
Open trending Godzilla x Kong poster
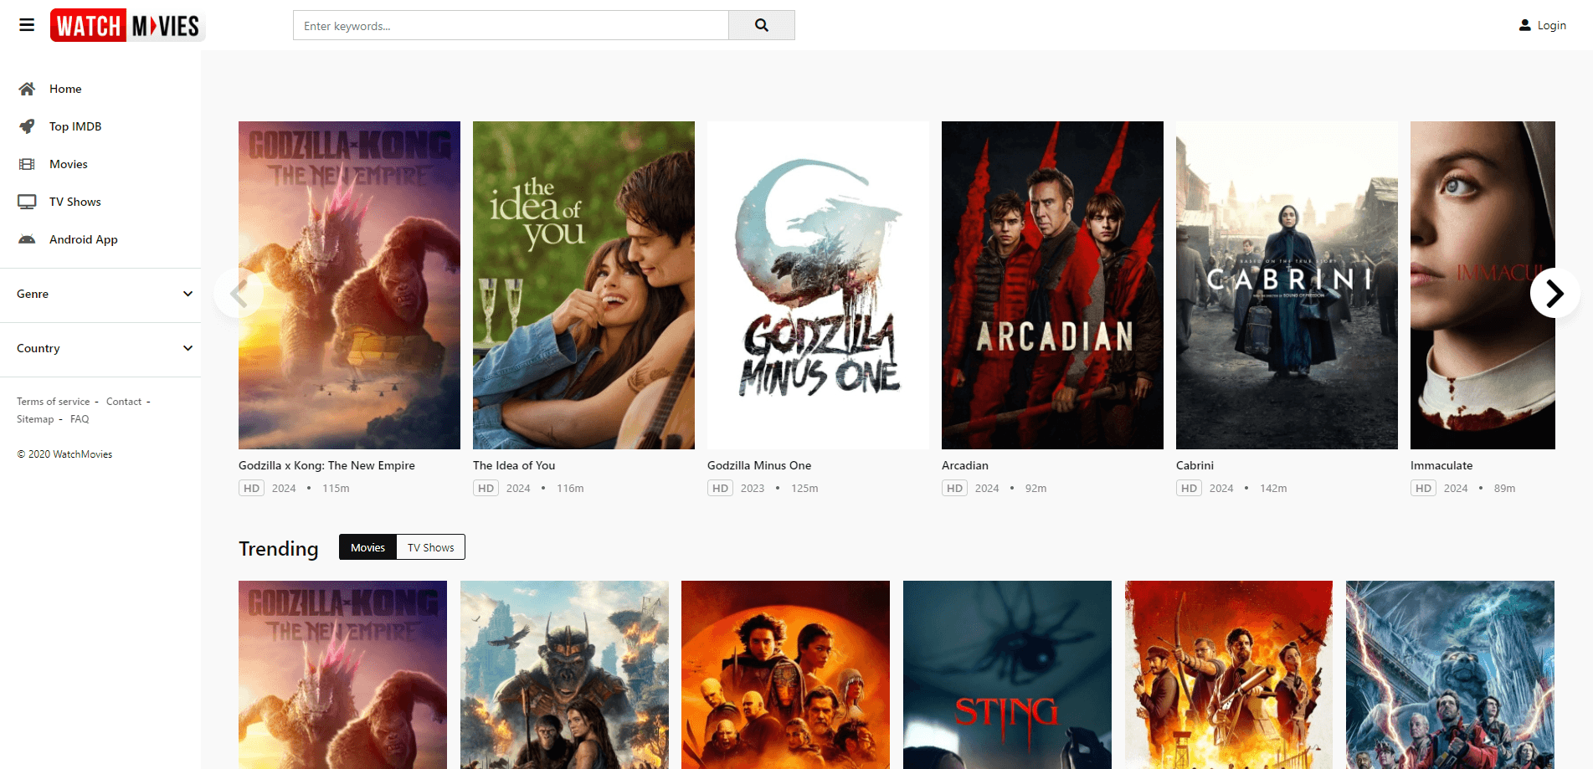click(x=342, y=674)
